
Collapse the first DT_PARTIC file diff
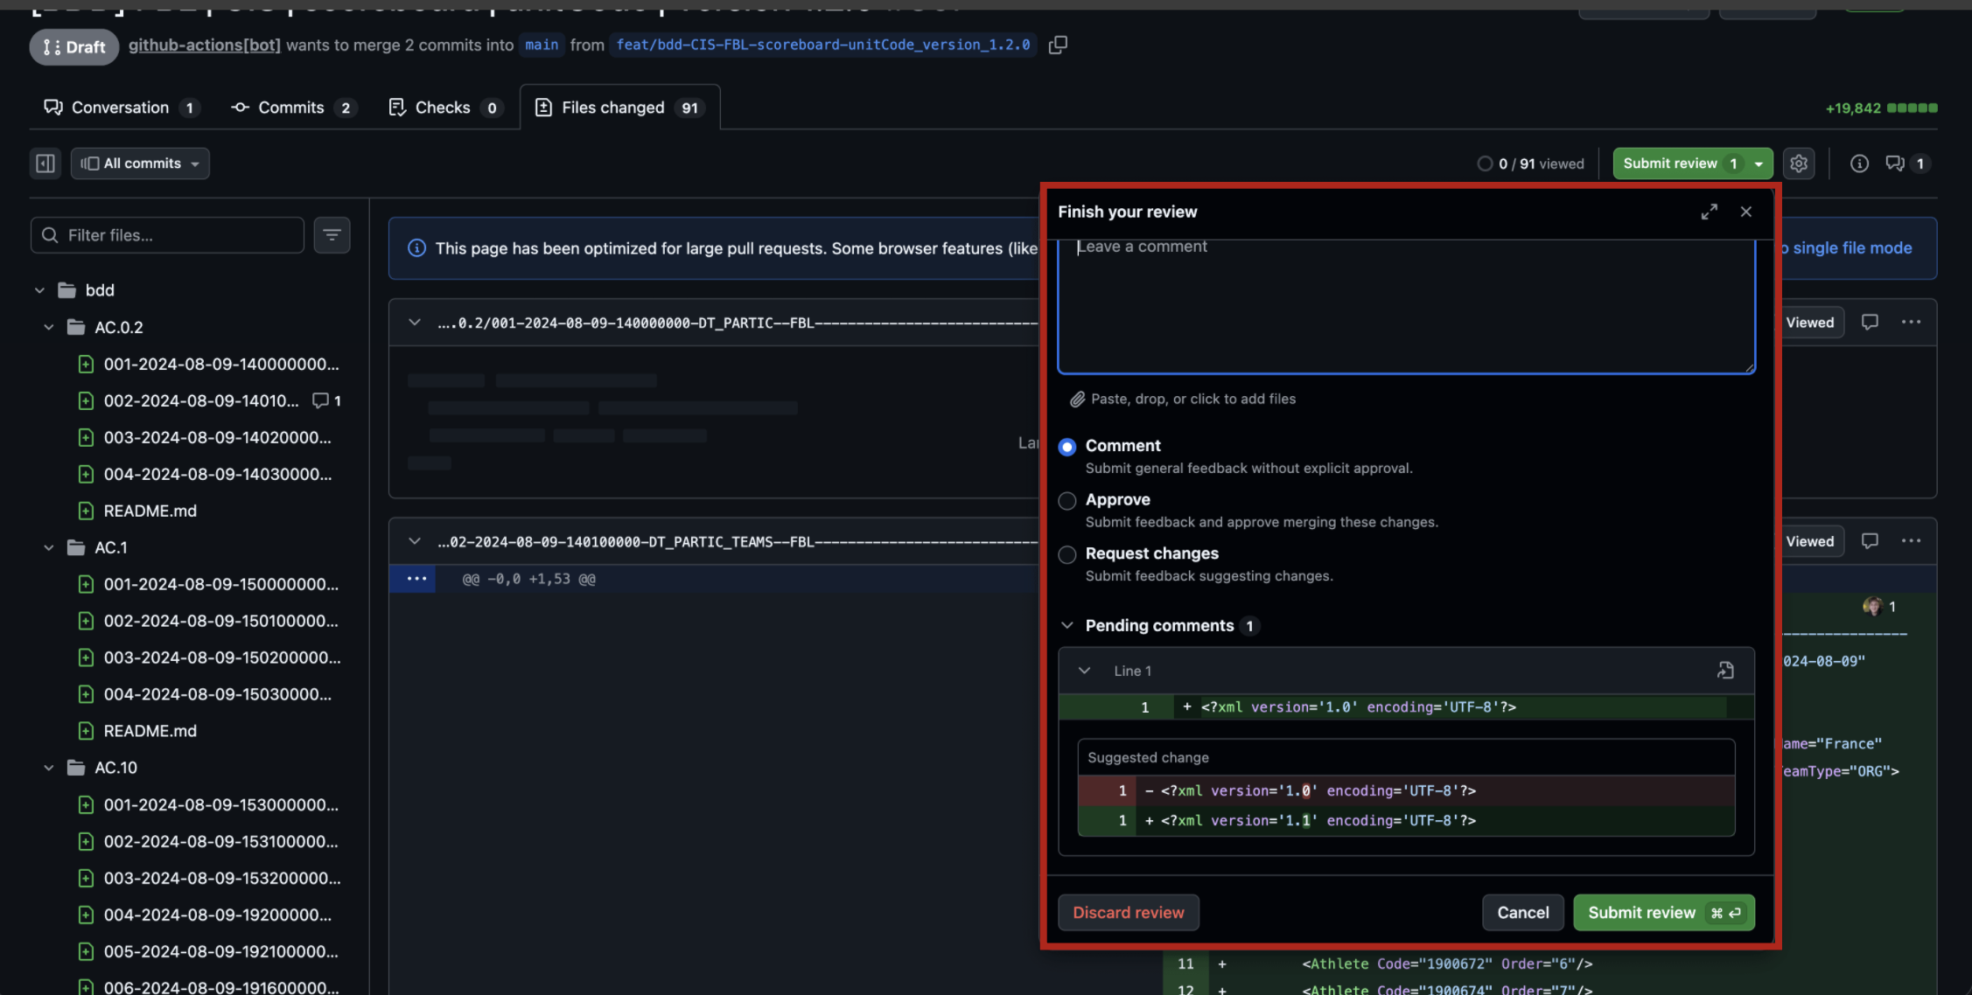(414, 323)
